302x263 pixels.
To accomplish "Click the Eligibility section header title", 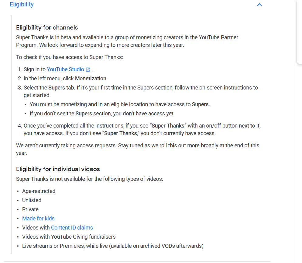I will pyautogui.click(x=22, y=4).
